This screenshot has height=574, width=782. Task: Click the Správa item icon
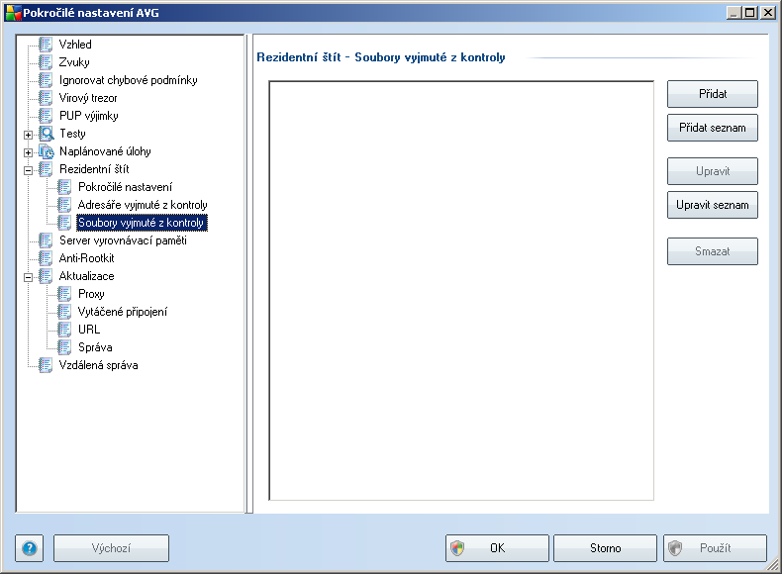[x=64, y=347]
